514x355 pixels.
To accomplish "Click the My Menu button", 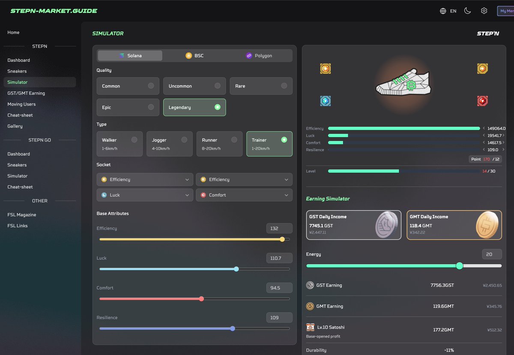I will point(505,11).
